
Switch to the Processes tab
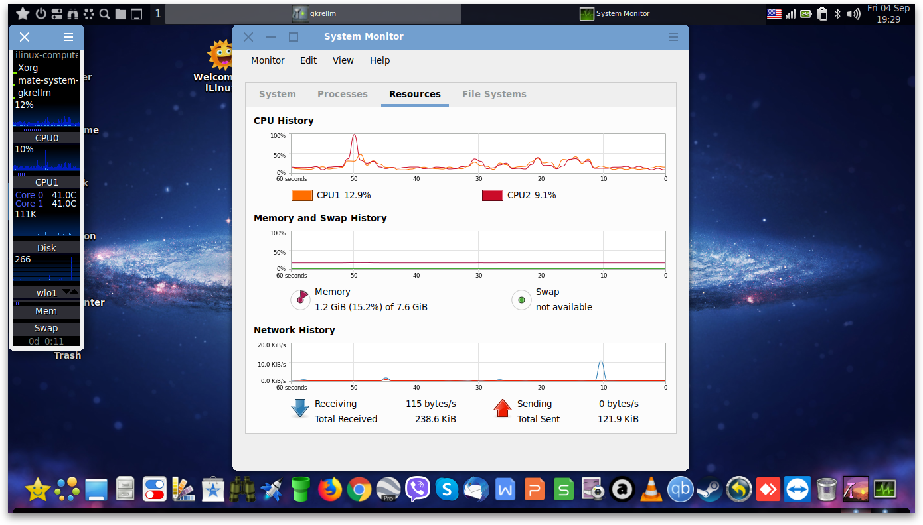343,94
